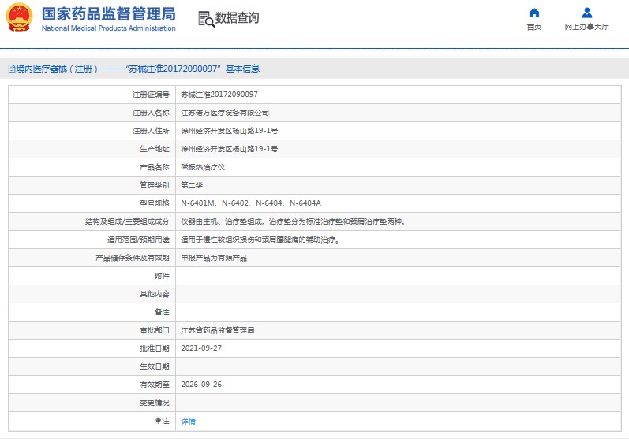Viewport: 629px width, 439px height.
Task: Go to 首页 home icon
Action: 534,13
